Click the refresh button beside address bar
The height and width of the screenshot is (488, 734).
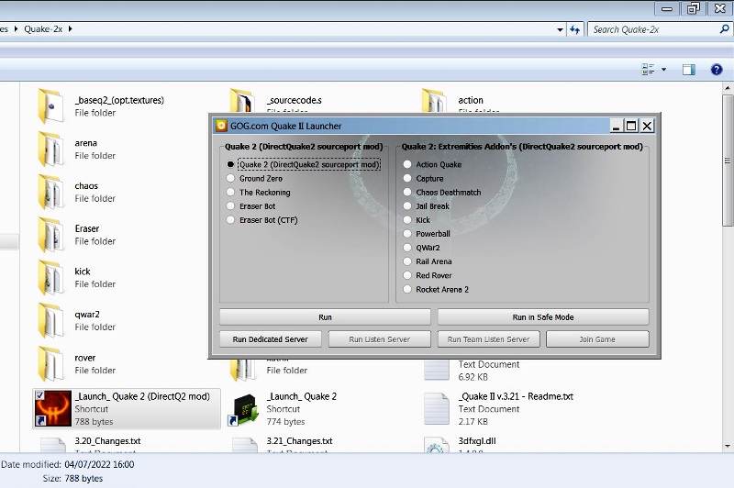click(575, 29)
